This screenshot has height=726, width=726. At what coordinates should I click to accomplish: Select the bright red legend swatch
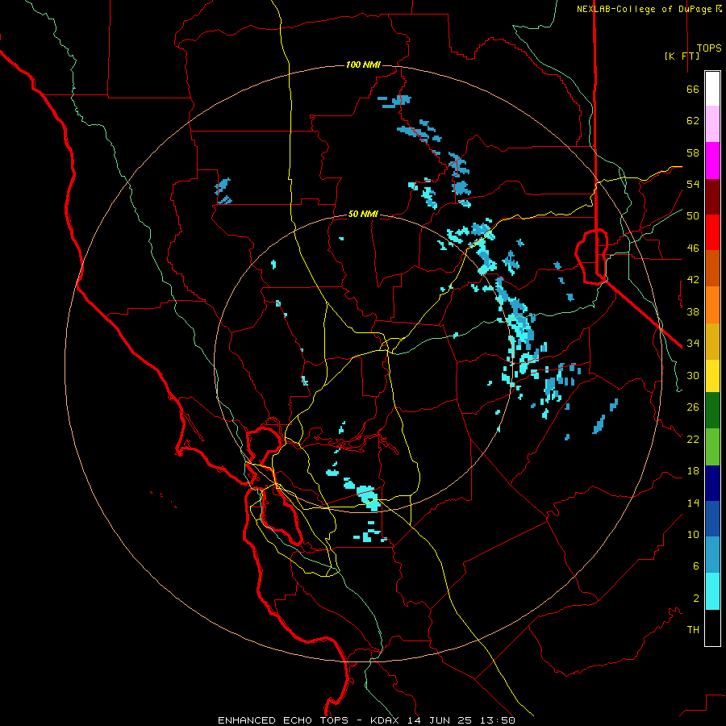[712, 232]
